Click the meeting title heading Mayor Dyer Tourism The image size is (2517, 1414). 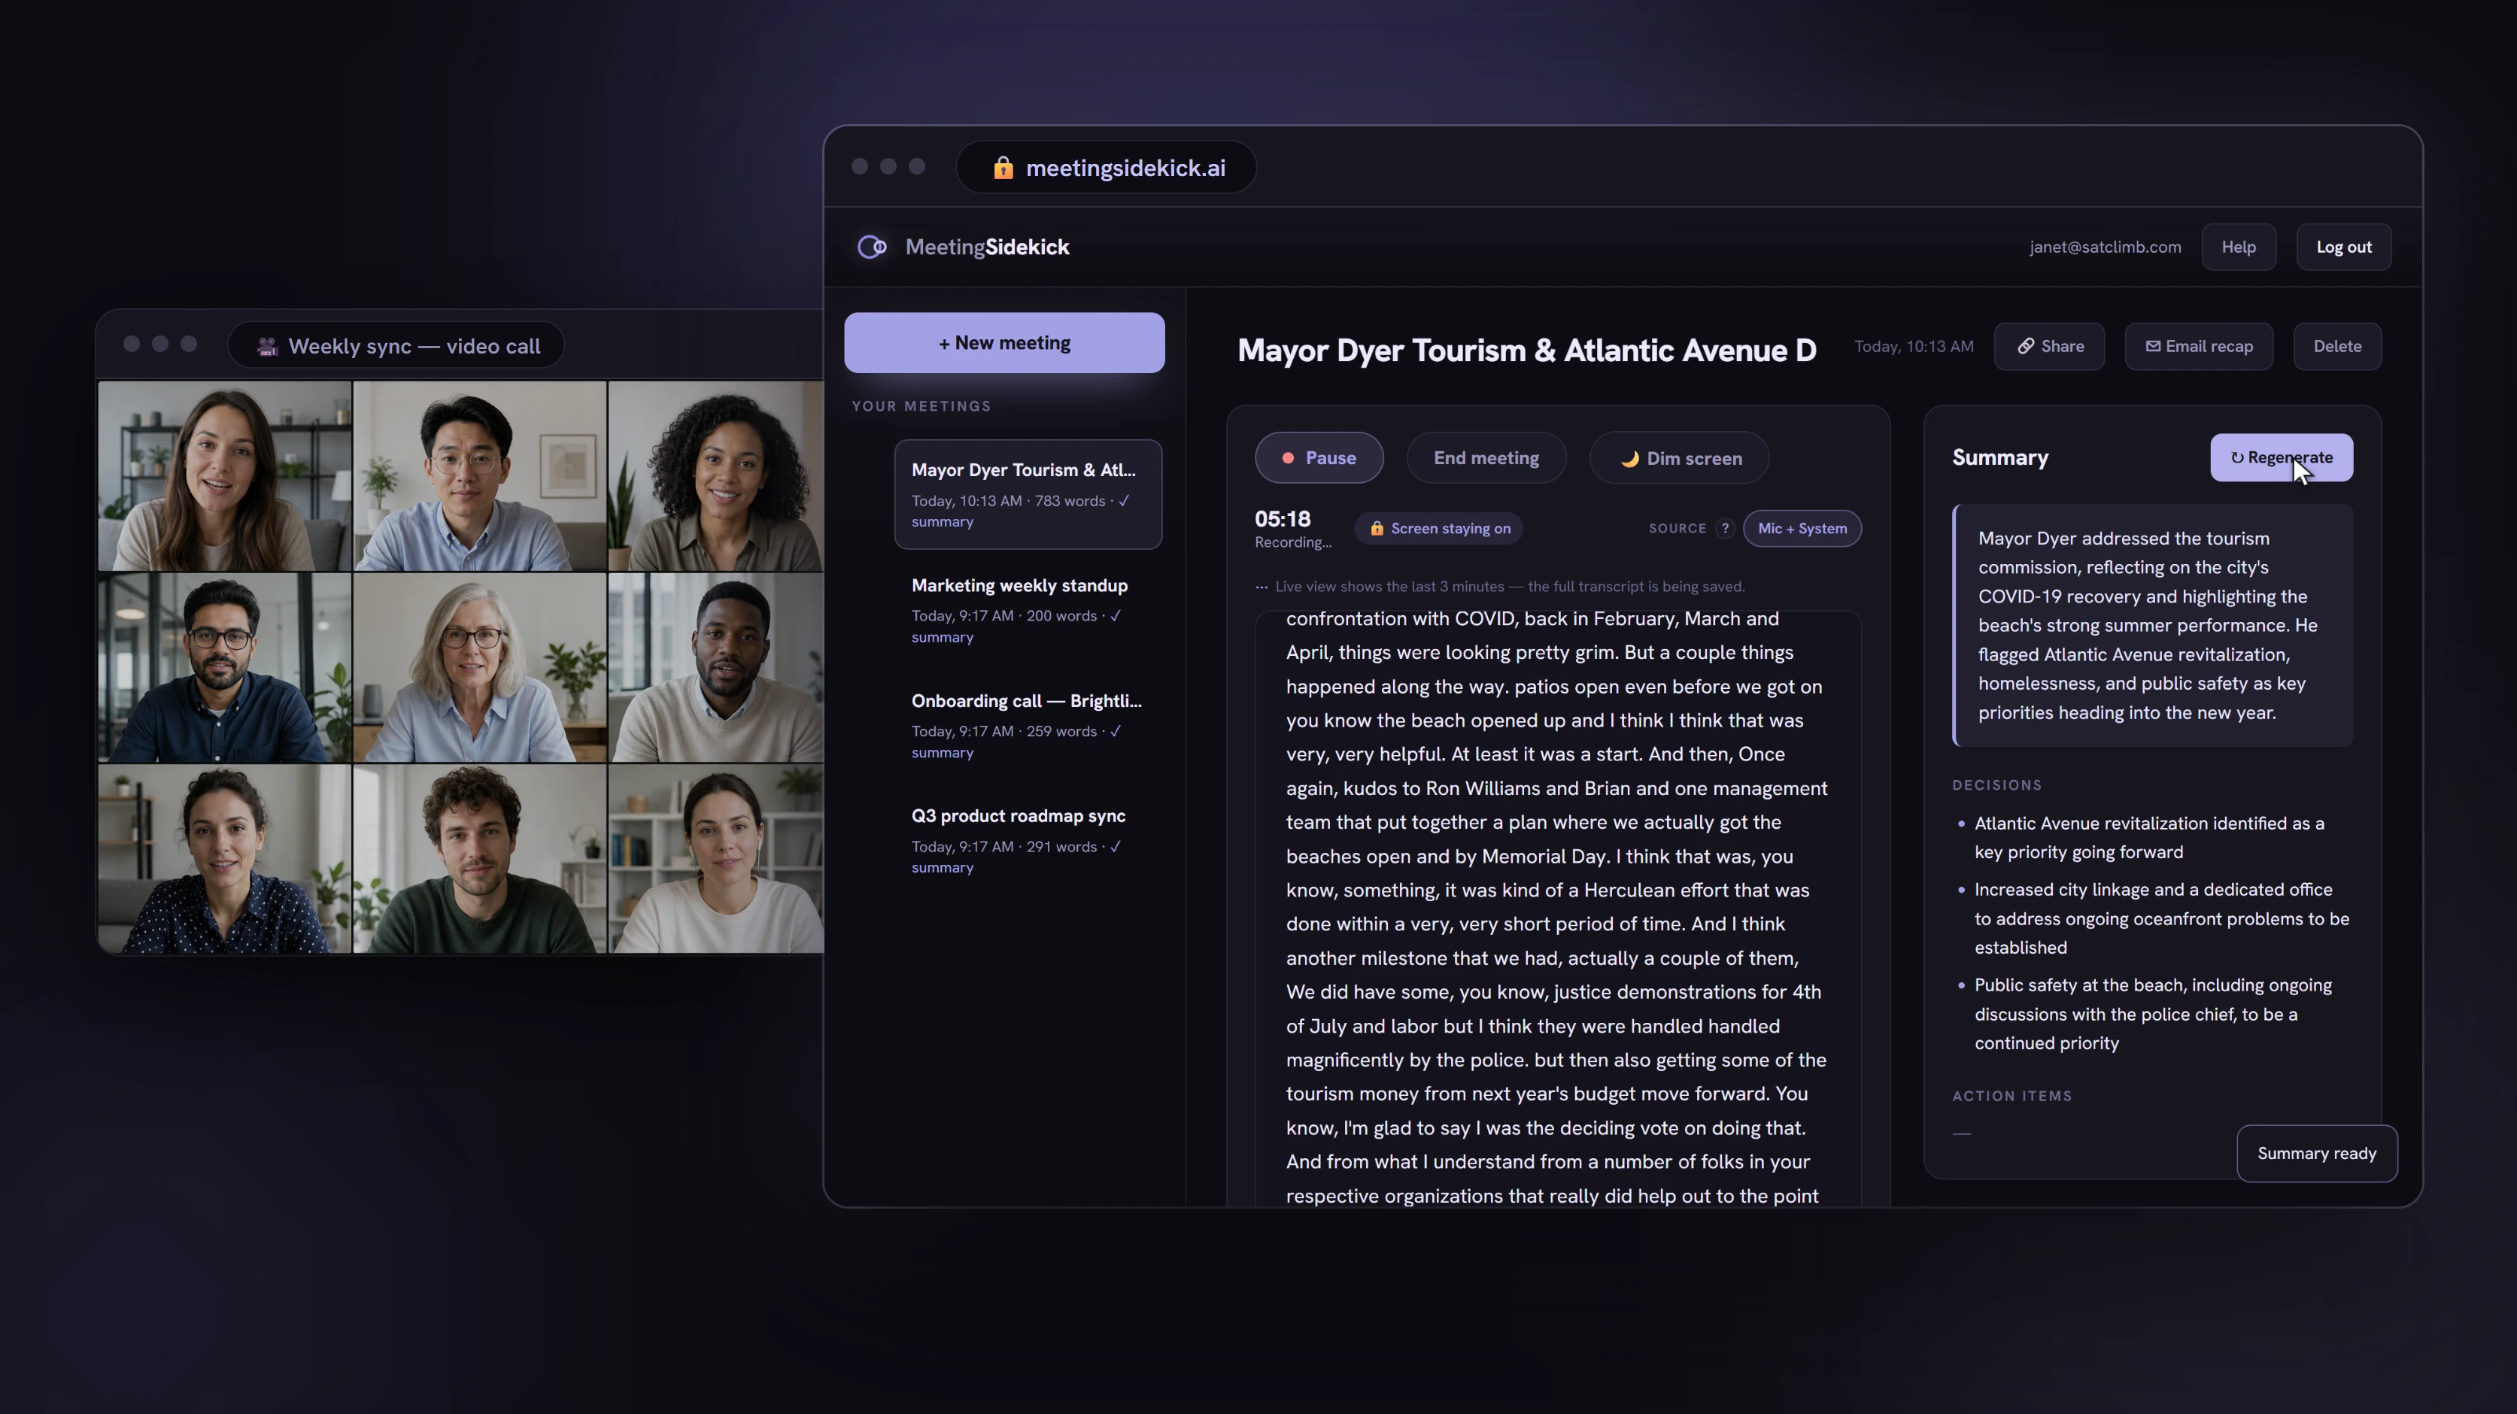(x=1527, y=350)
